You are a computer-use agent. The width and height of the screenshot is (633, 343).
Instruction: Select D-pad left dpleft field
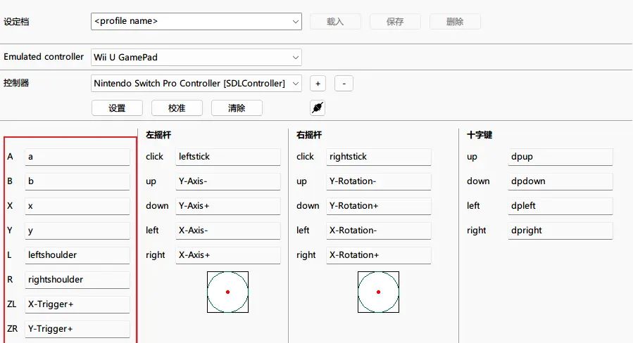click(x=560, y=206)
